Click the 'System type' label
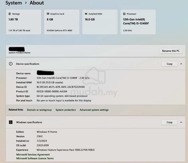188x163 pixels. [23, 96]
